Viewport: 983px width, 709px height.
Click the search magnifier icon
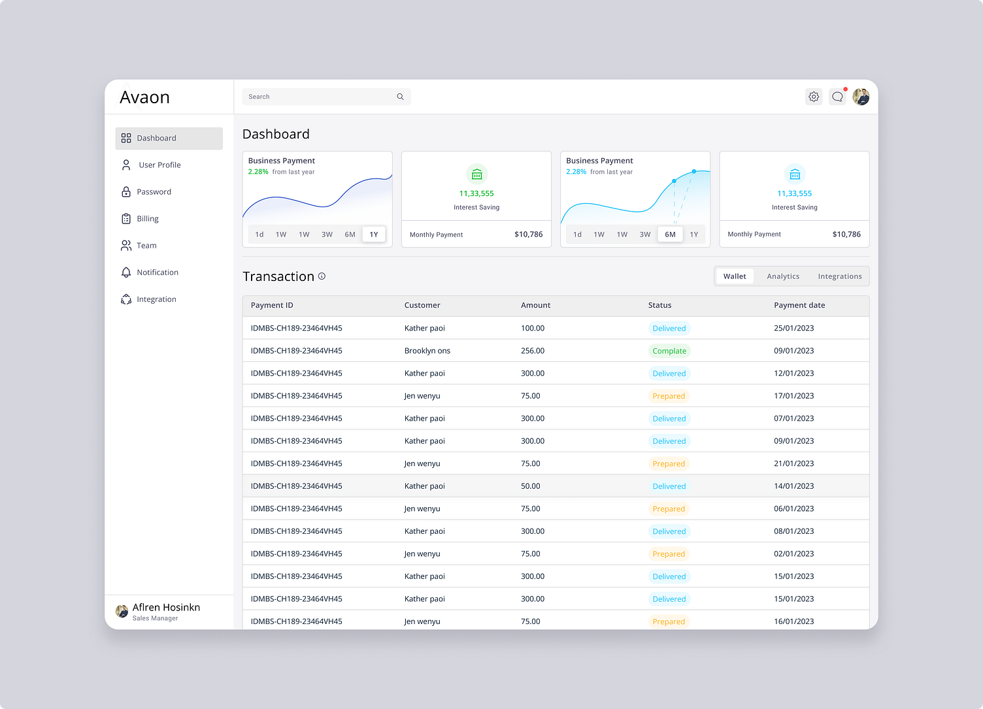[400, 97]
